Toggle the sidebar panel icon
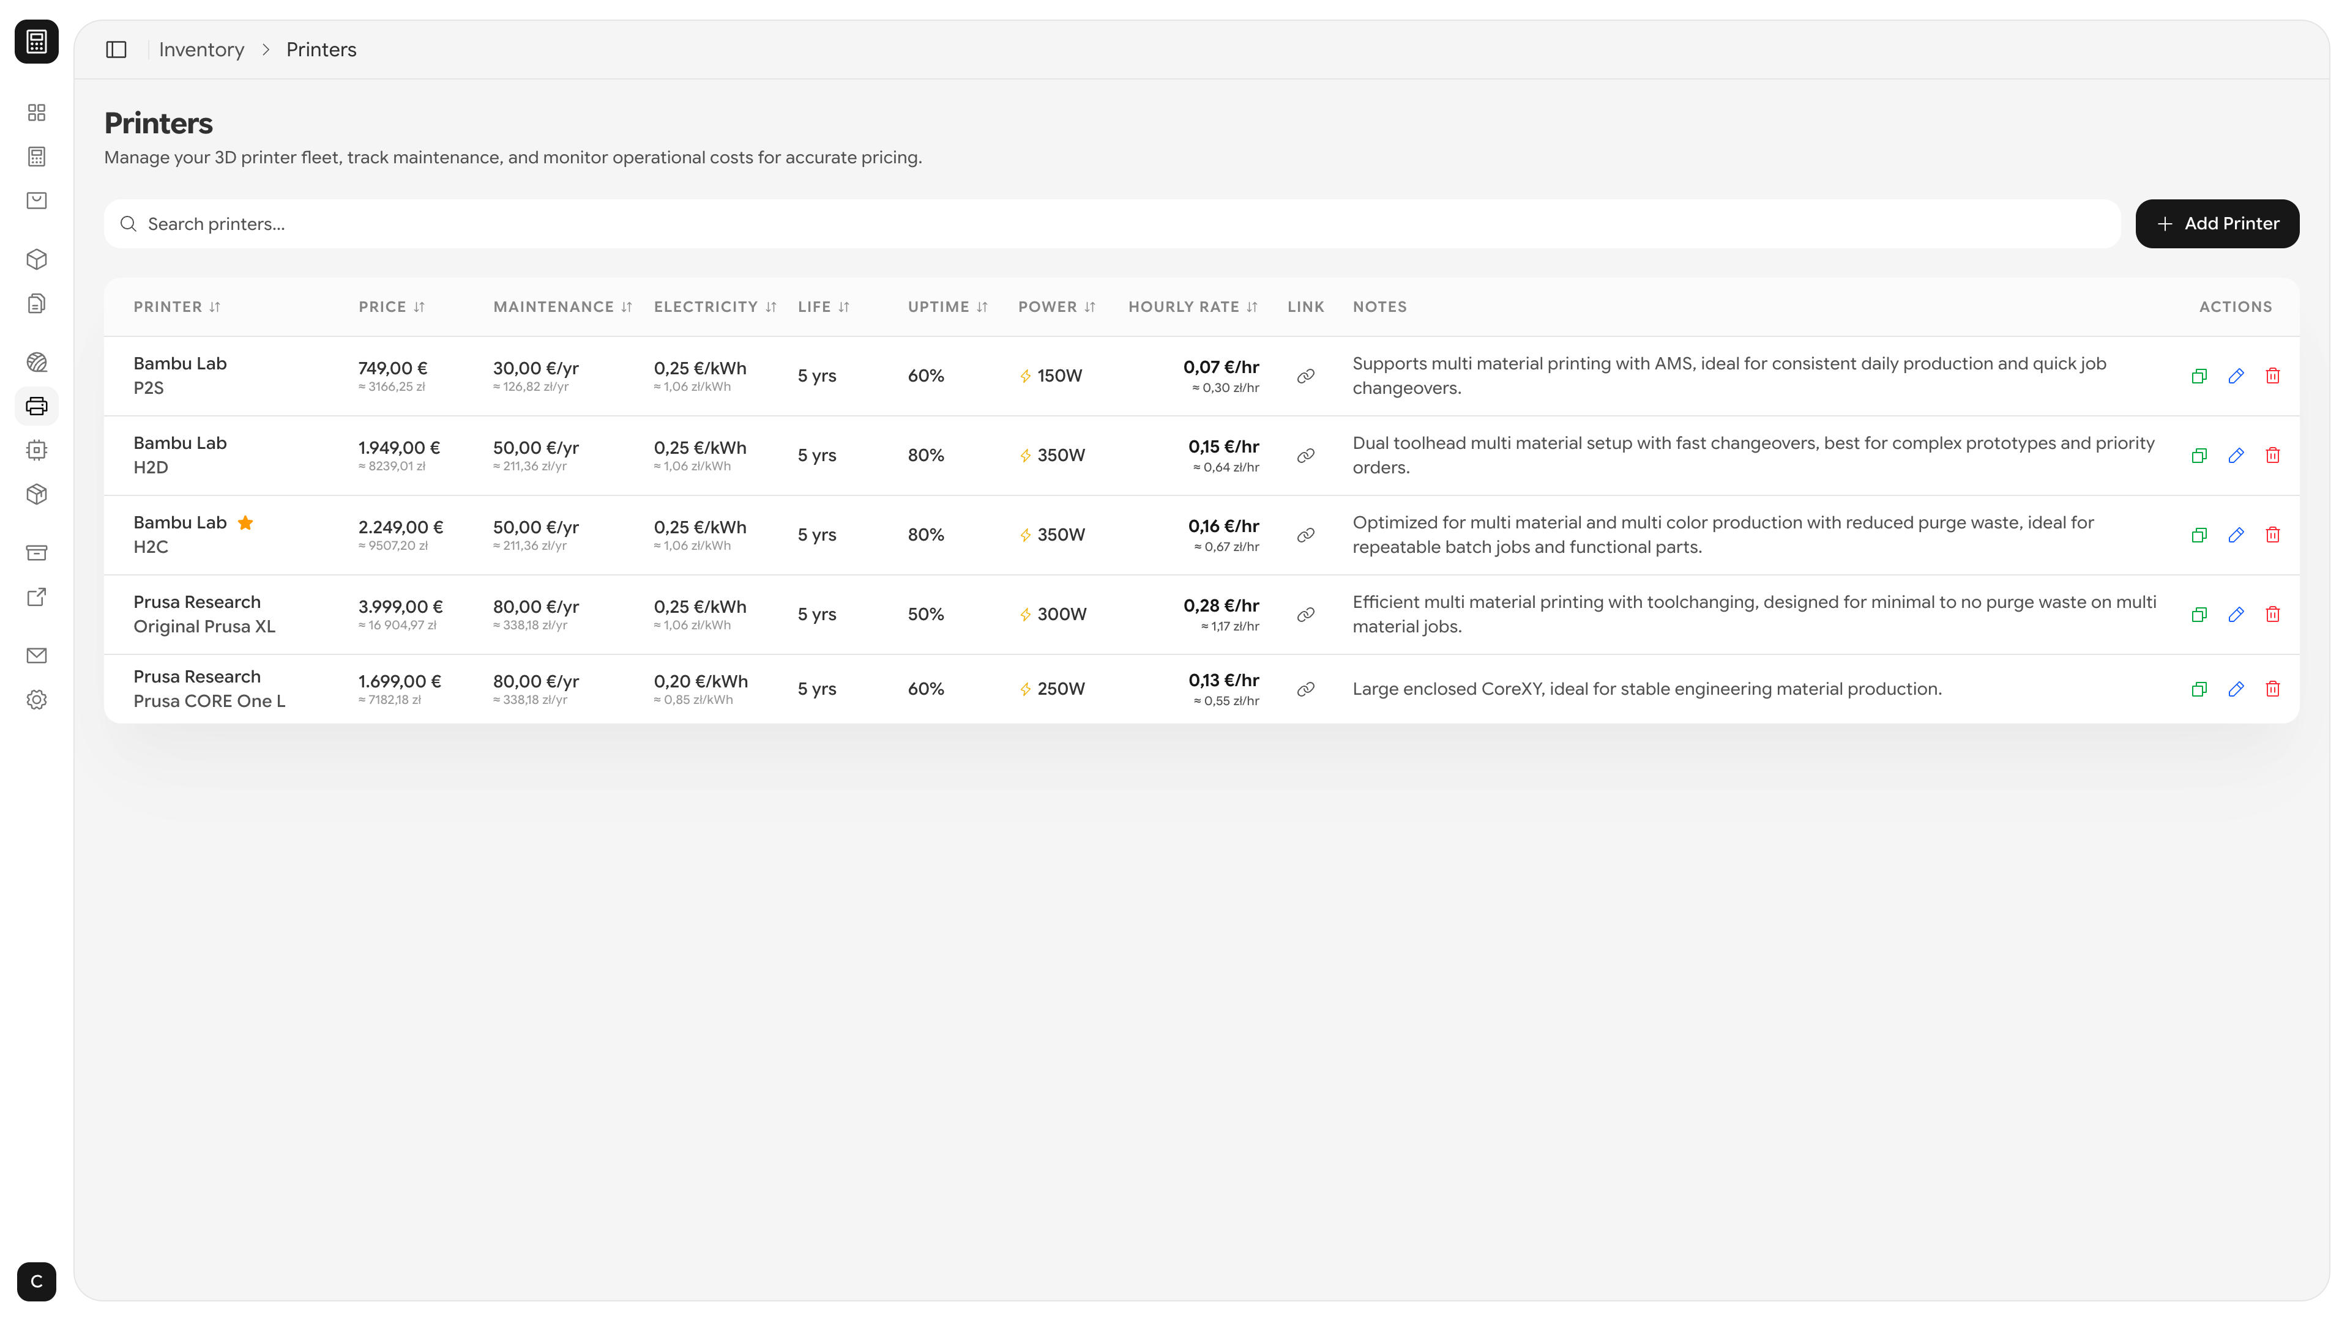This screenshot has width=2350, height=1321. tap(116, 49)
